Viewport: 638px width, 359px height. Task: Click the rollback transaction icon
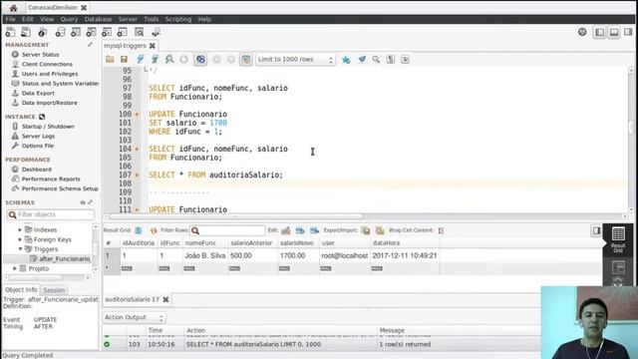[230, 60]
